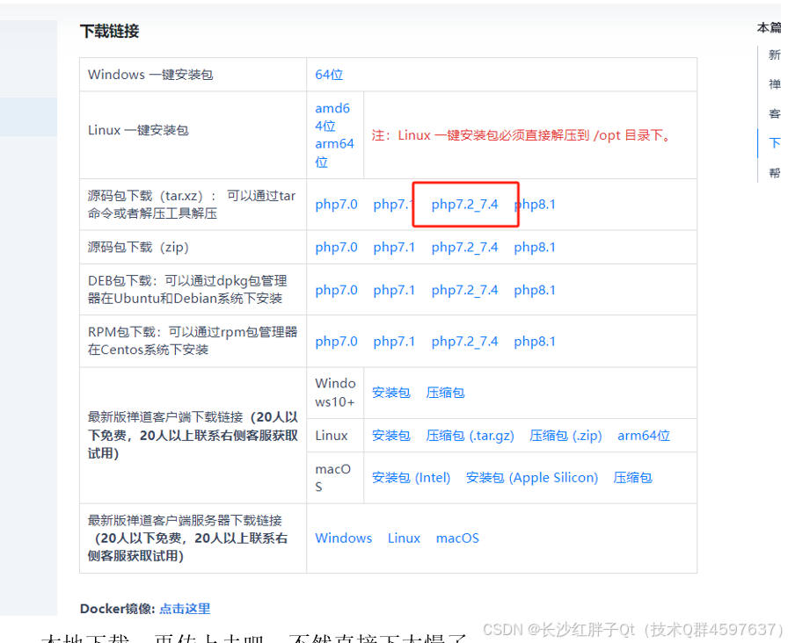Click php7.2_7.4 in the RPM package row
Viewport: 795px width, 643px height.
coord(464,342)
